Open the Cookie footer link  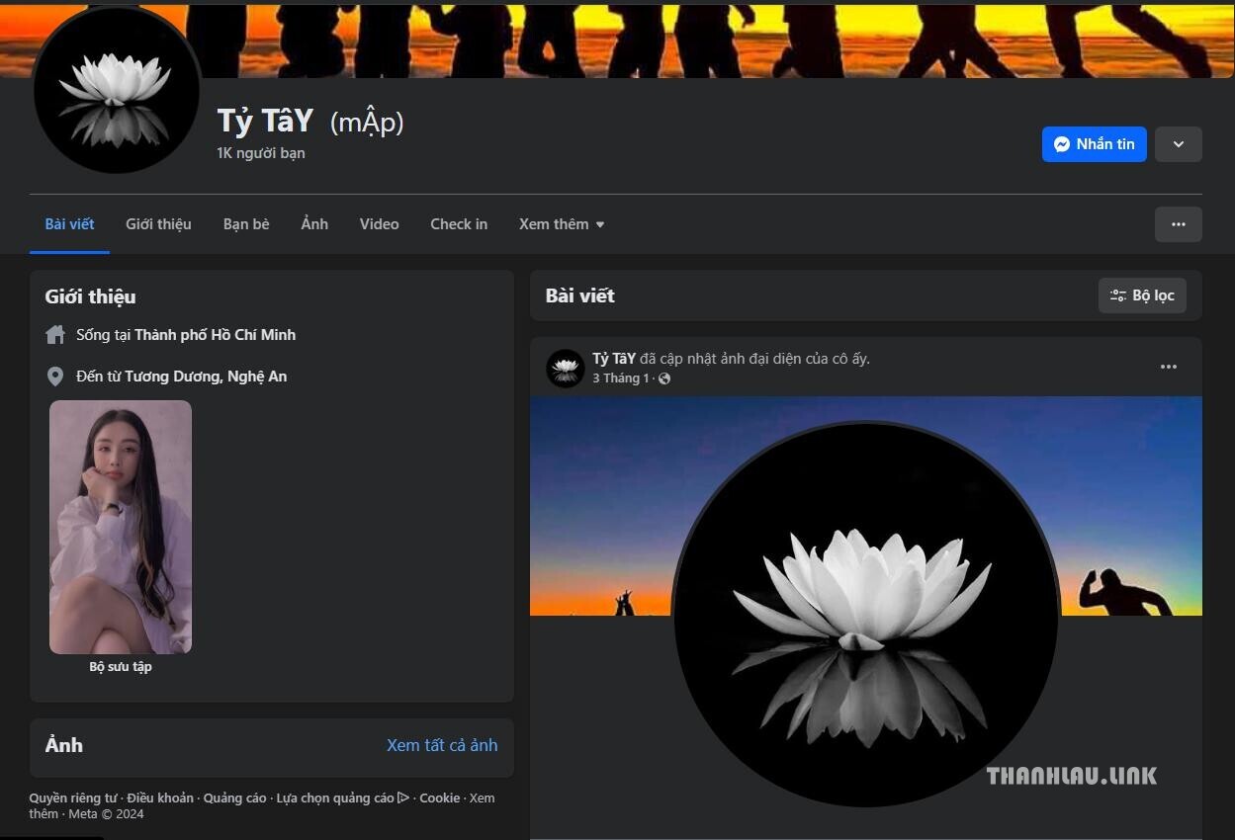pos(440,798)
